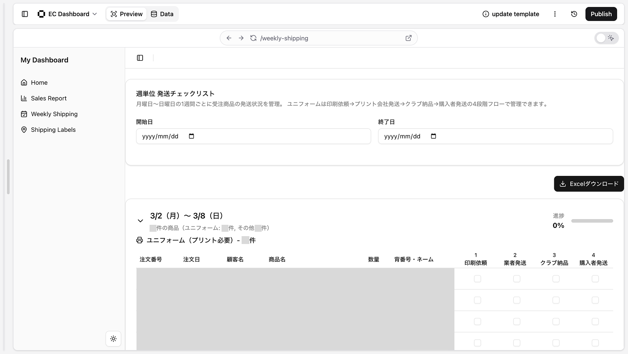
Task: Open preview in a new tab
Action: point(408,38)
